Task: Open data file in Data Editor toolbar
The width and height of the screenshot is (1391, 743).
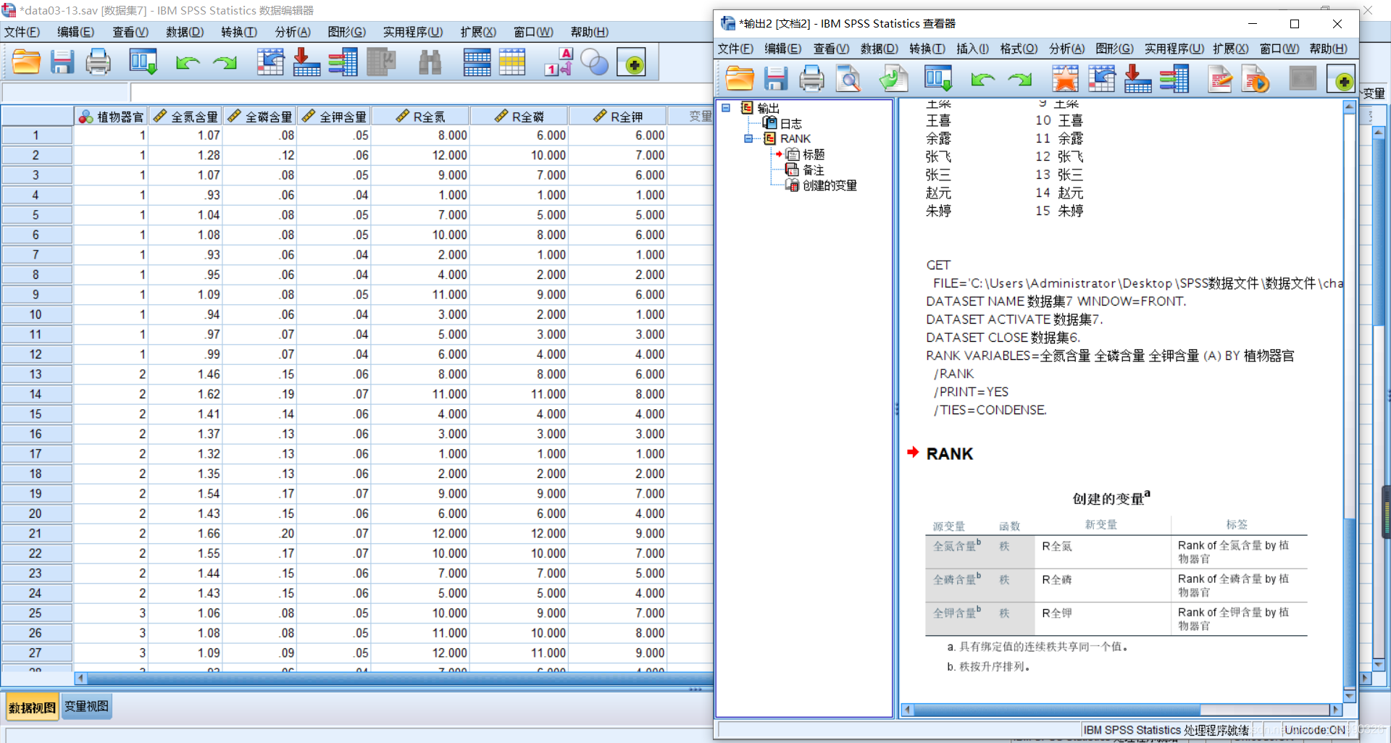Action: pyautogui.click(x=26, y=62)
